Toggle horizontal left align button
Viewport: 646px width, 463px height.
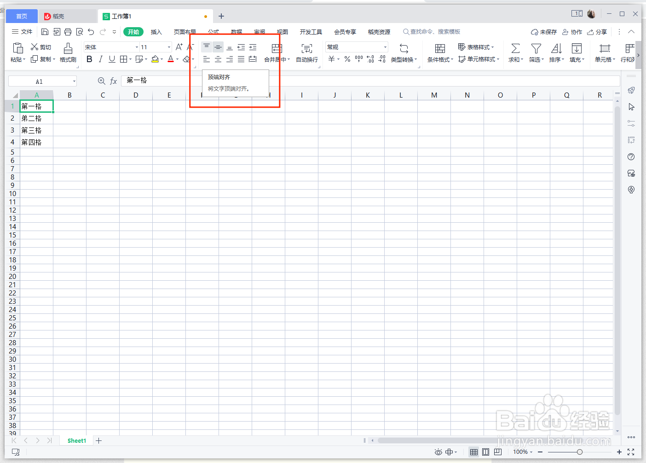(207, 59)
